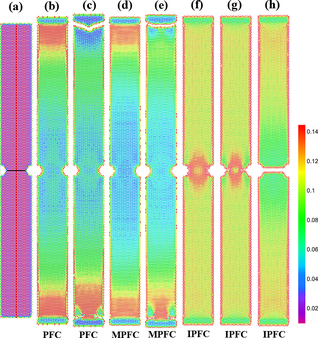Select the specimen strip in panel (d)

click(x=125, y=171)
